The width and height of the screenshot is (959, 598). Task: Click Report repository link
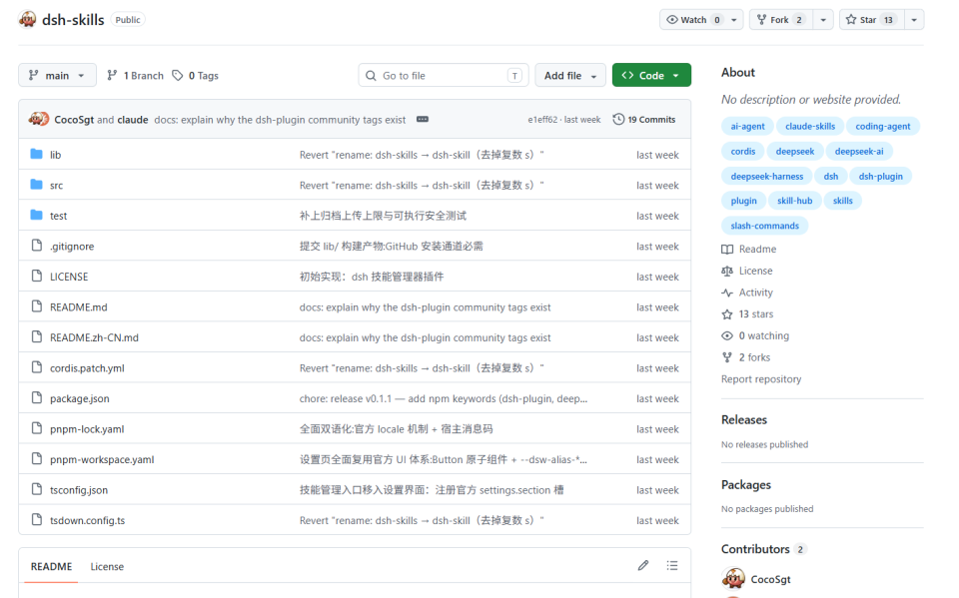click(x=761, y=379)
